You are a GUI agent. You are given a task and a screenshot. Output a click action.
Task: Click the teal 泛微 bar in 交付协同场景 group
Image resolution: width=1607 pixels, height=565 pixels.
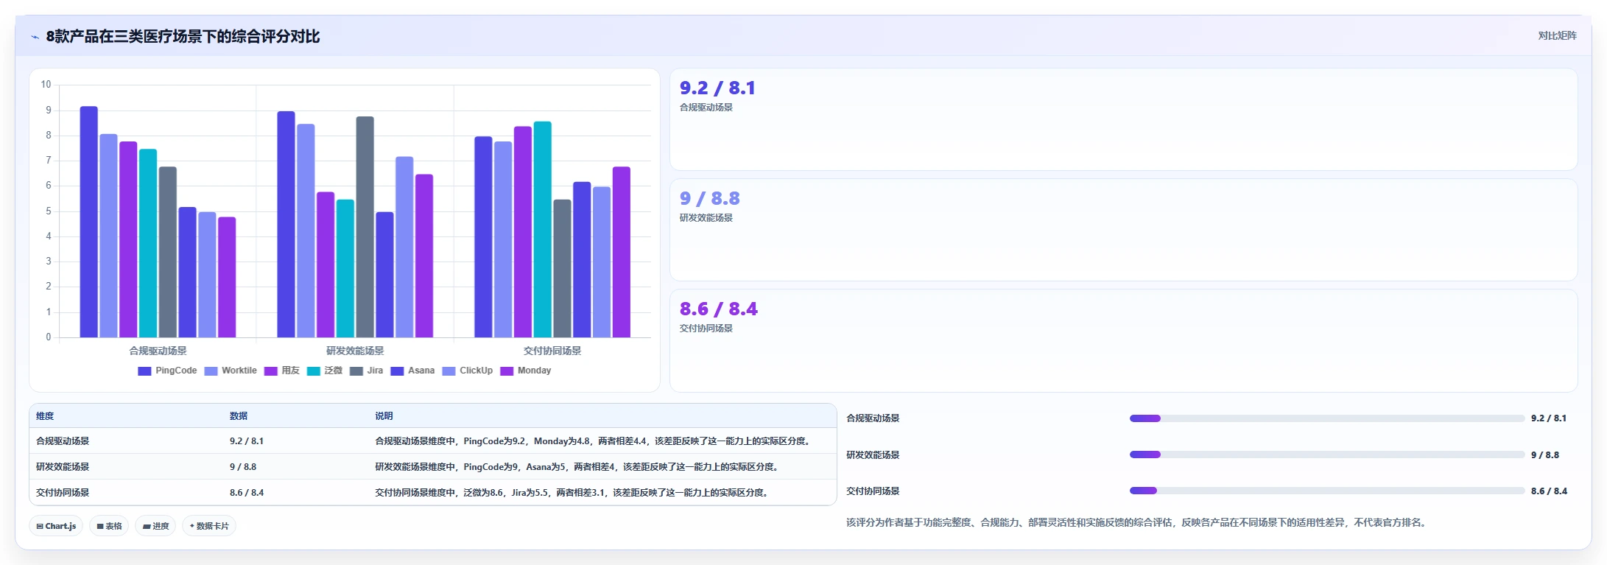tap(542, 229)
